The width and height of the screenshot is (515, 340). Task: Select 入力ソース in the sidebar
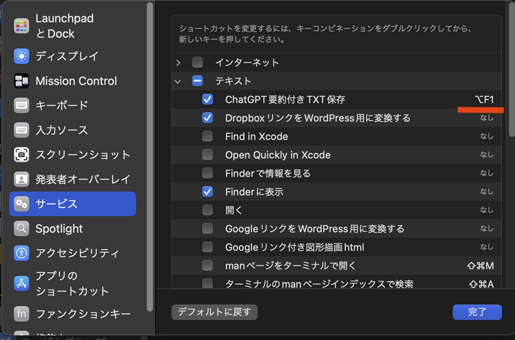[x=61, y=130]
